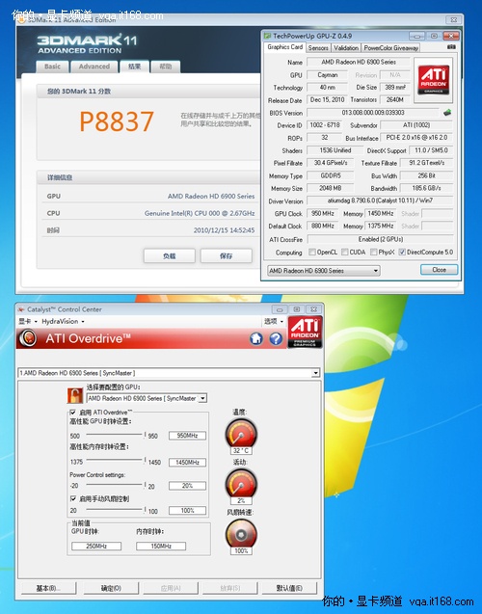Click the 950MHz GPU clock value field
Image resolution: width=482 pixels, height=614 pixels.
[187, 436]
